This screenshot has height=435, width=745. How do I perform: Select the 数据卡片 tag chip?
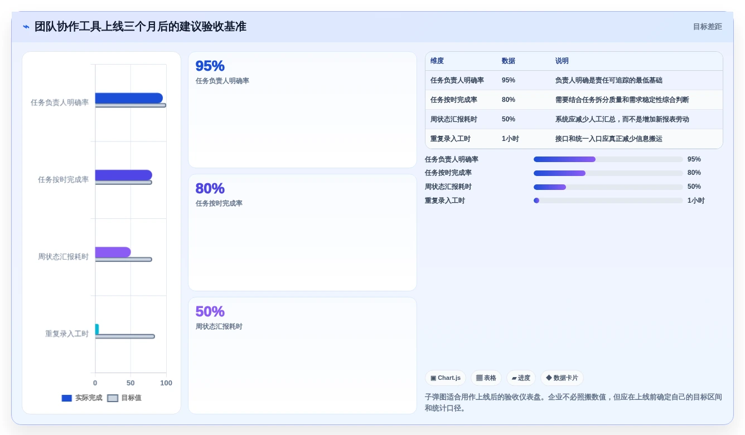pos(562,378)
